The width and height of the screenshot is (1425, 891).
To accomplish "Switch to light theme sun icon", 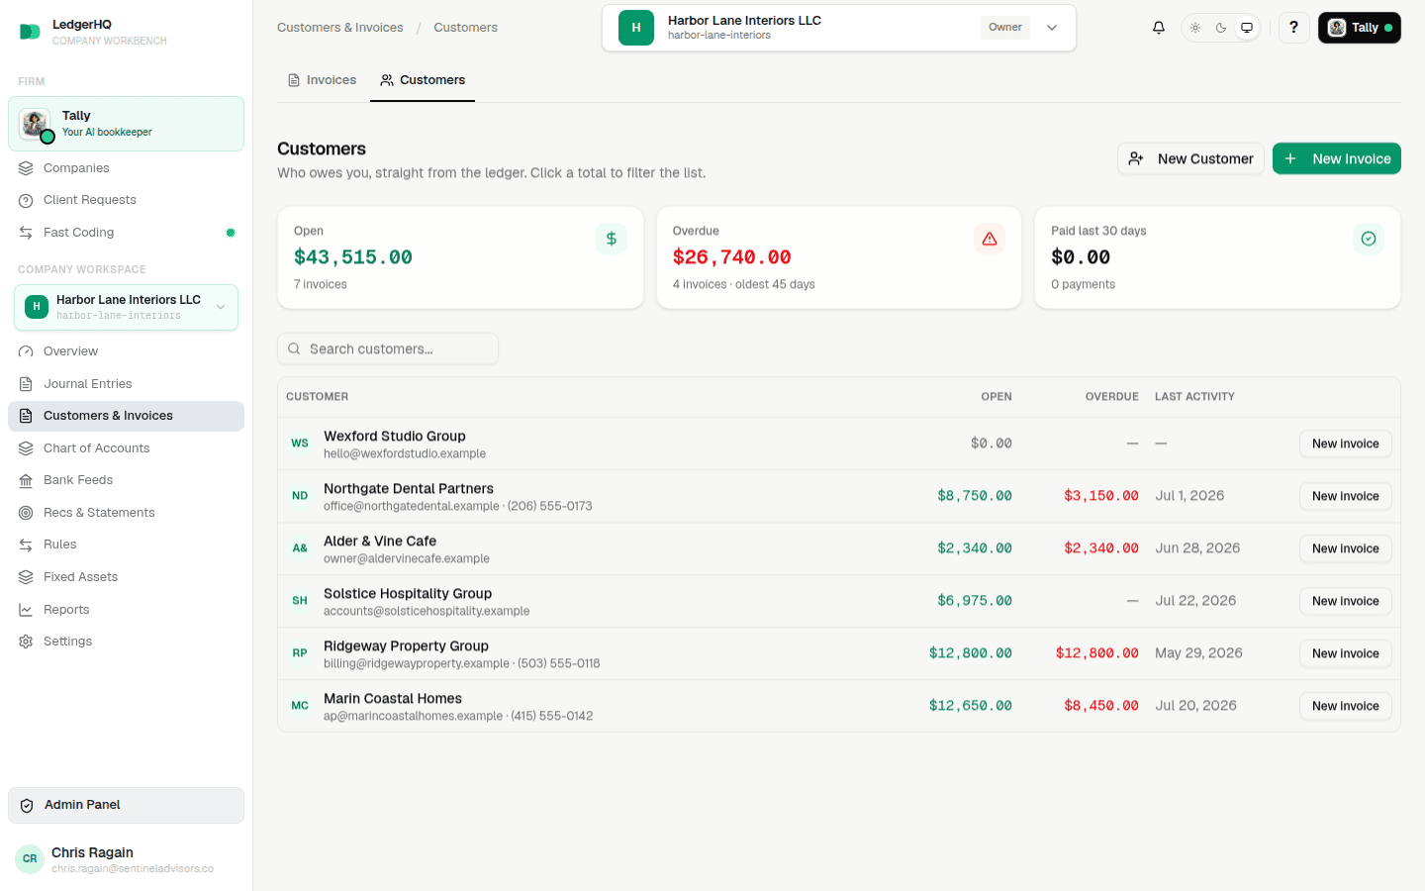I will pos(1195,28).
